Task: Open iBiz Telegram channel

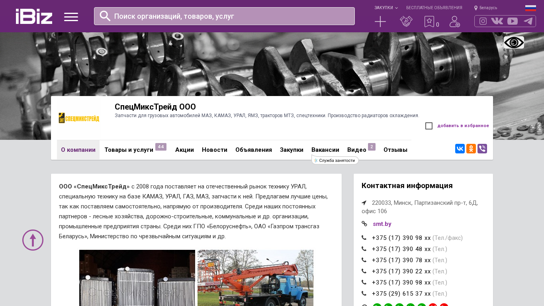Action: [528, 21]
